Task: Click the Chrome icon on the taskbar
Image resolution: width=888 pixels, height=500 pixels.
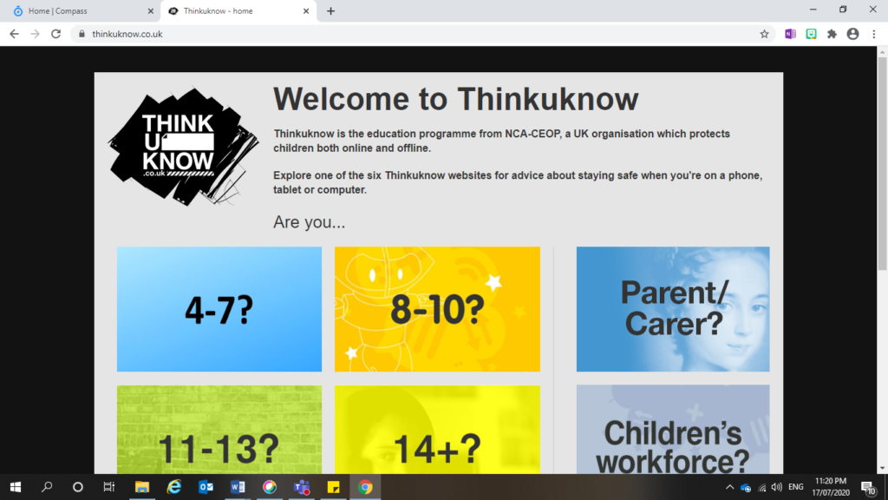Action: 365,487
